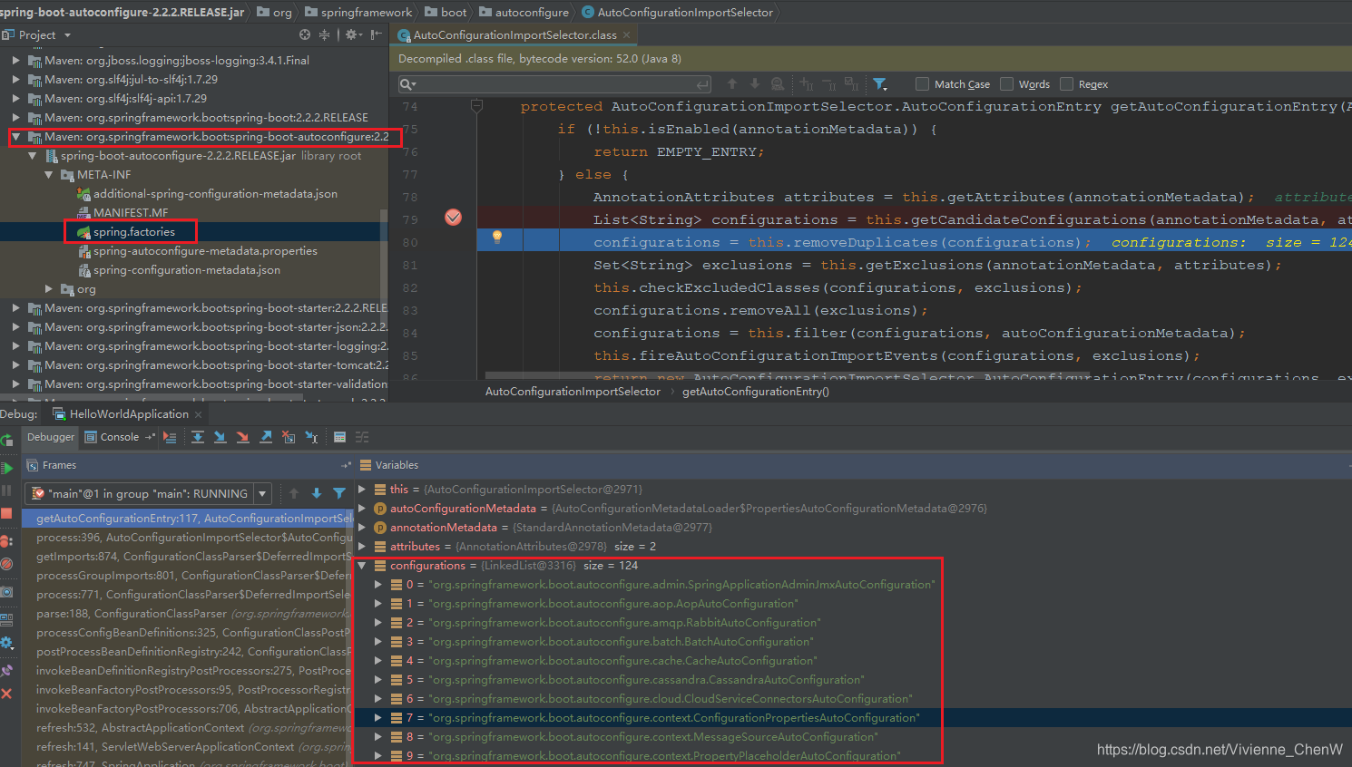
Task: Click the green Resume Program icon
Action: pos(6,469)
